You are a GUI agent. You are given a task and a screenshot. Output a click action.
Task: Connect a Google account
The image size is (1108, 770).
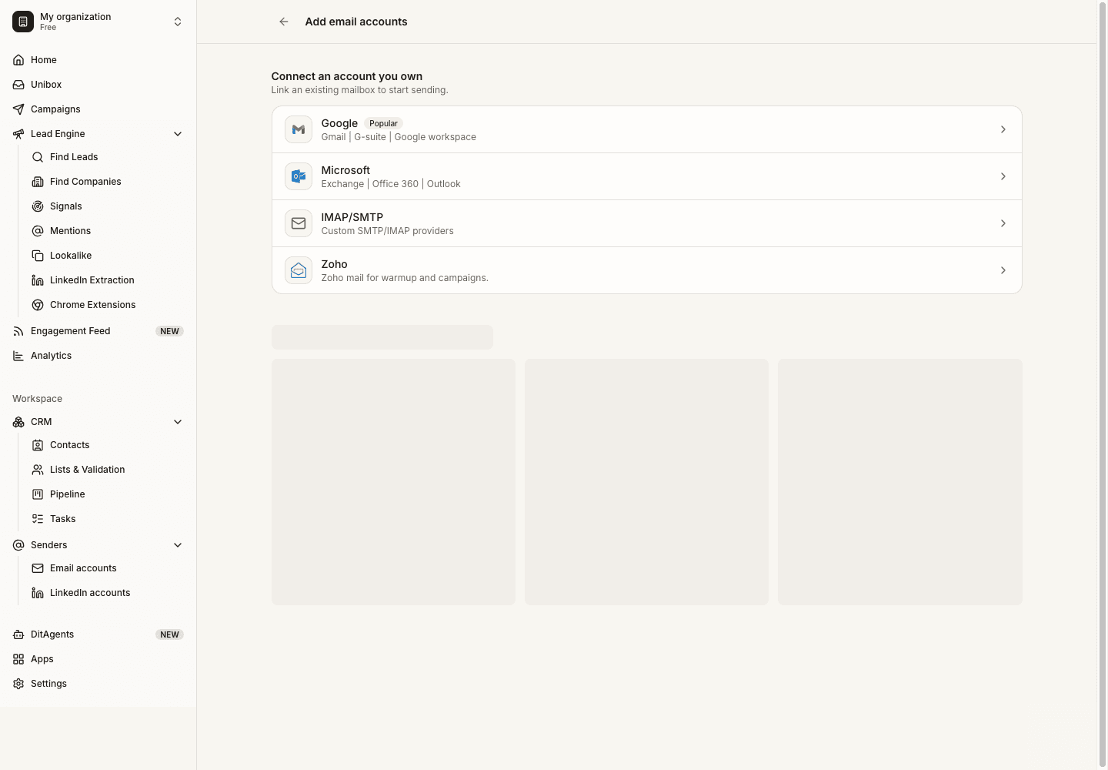[647, 129]
